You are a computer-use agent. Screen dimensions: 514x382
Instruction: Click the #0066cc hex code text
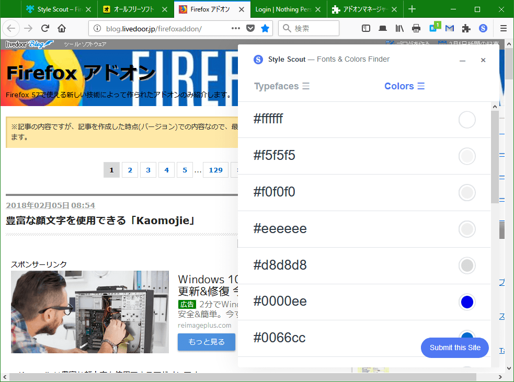pos(279,338)
